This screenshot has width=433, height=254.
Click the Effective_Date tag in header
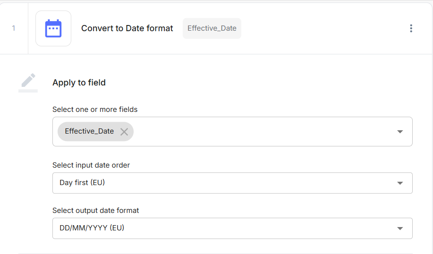pyautogui.click(x=212, y=28)
